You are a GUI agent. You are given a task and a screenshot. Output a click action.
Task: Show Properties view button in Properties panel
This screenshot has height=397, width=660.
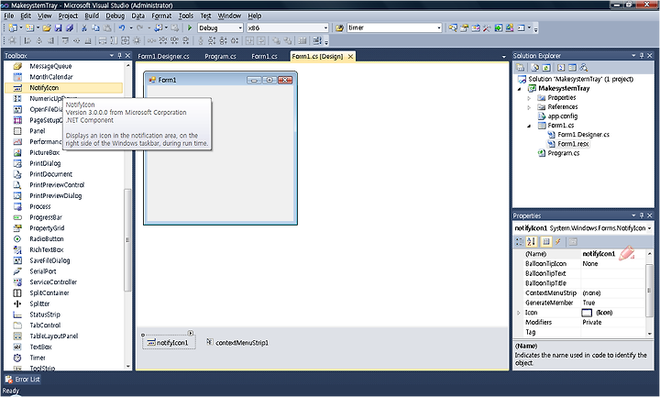coord(546,242)
